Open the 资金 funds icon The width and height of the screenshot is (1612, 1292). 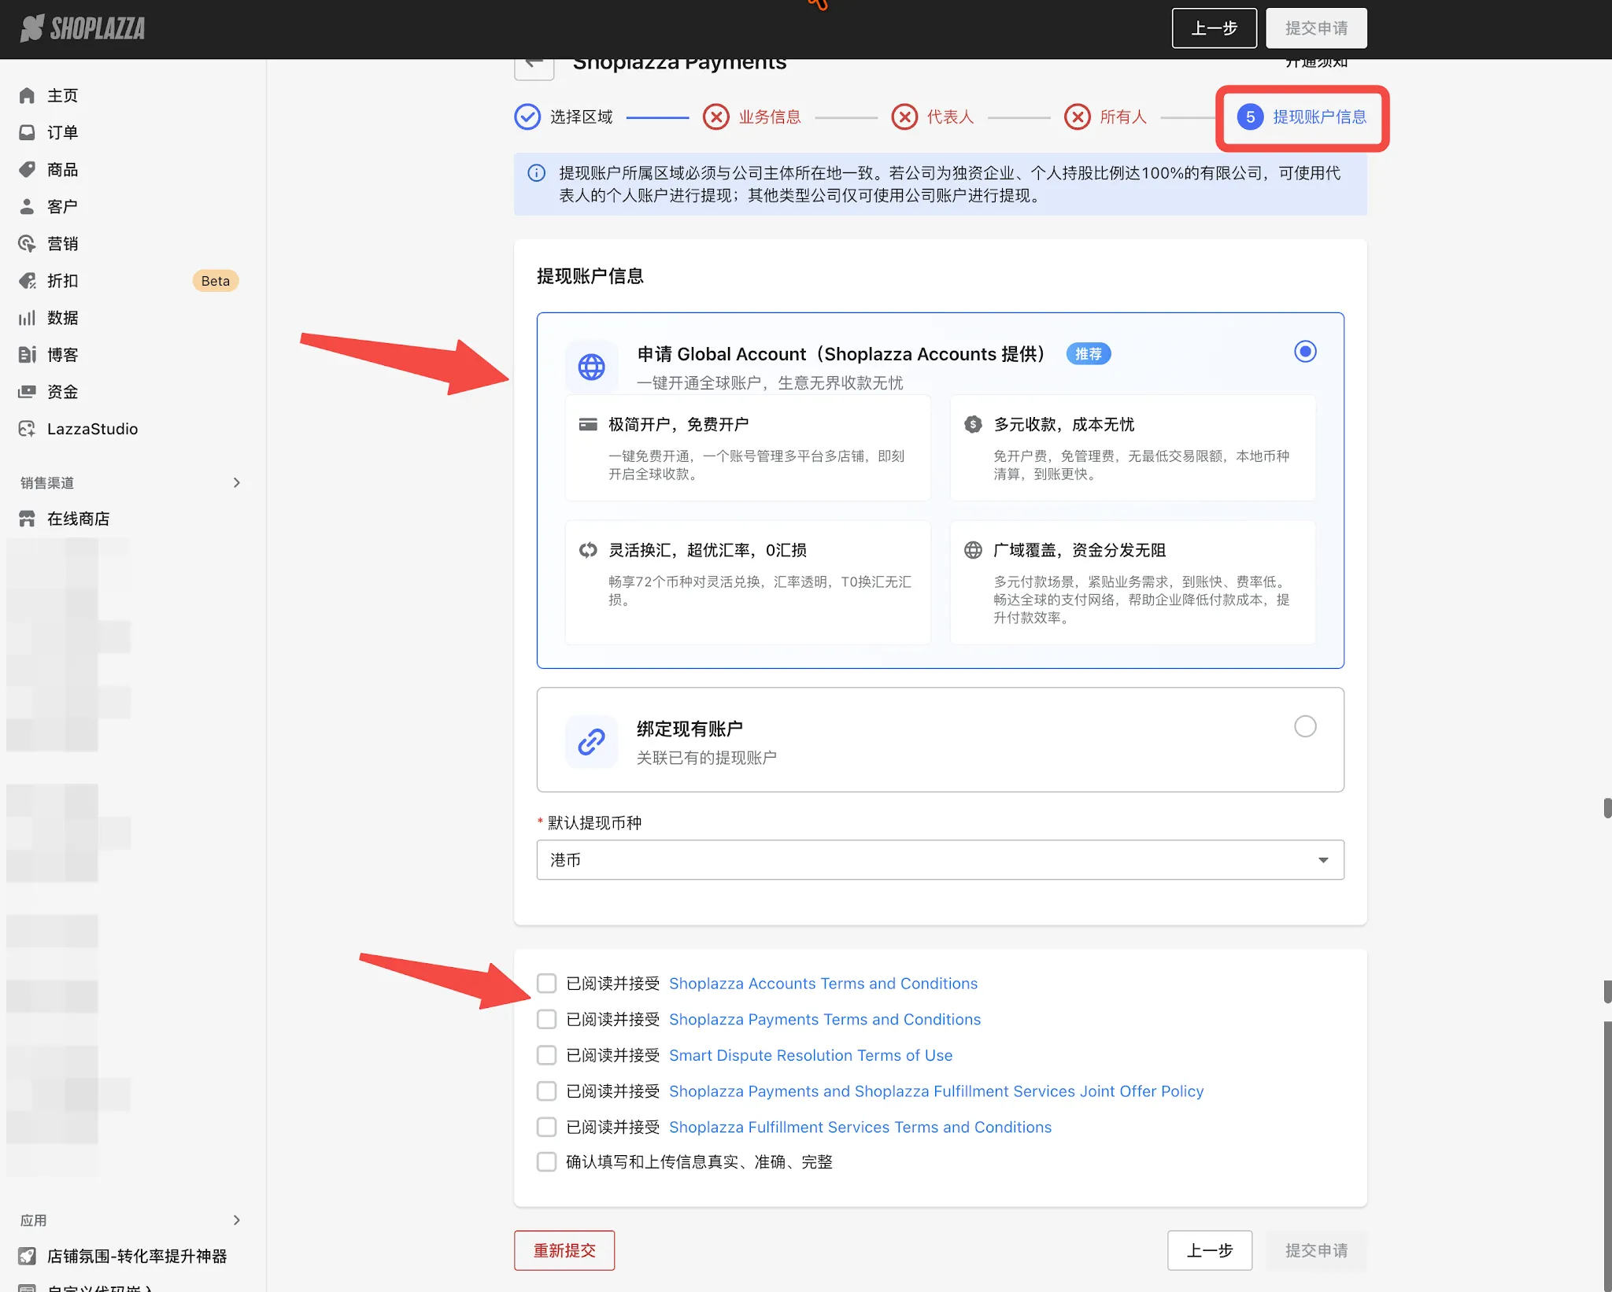point(27,391)
